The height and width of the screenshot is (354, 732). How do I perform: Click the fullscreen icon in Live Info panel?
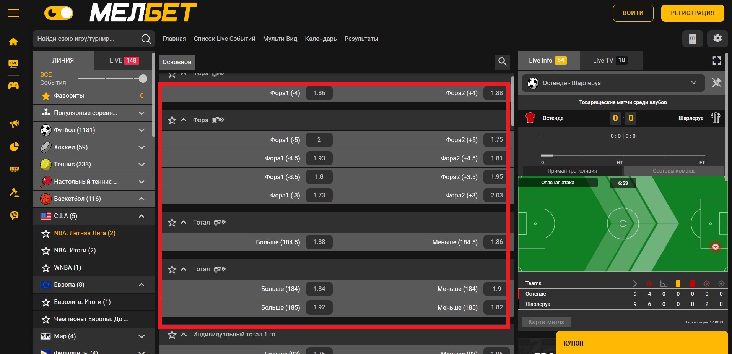[717, 60]
